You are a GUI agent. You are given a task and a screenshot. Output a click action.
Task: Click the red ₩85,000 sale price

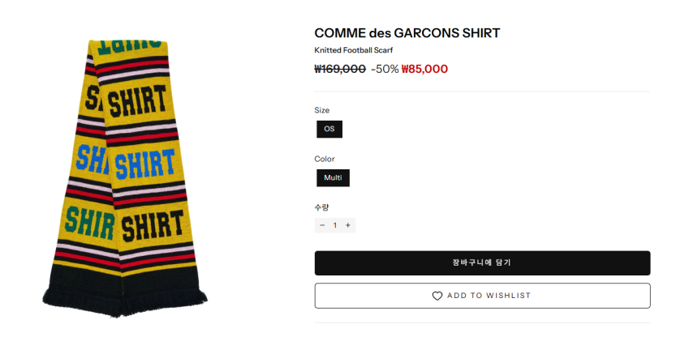tap(424, 69)
